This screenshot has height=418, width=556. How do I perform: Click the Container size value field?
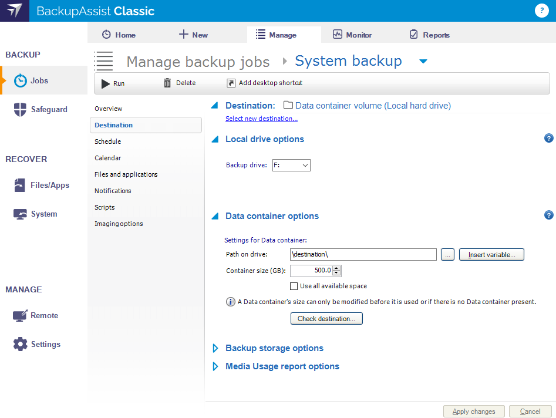312,271
